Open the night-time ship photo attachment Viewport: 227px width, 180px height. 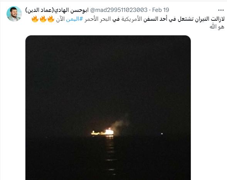pyautogui.click(x=108, y=108)
